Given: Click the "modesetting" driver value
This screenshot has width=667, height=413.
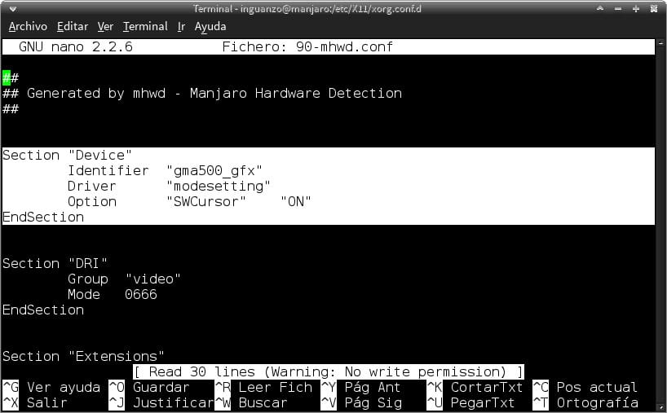Looking at the screenshot, I should point(218,187).
